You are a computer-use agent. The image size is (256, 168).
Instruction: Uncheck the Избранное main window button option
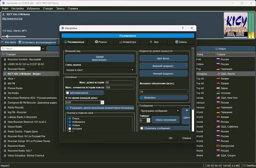[70, 122]
